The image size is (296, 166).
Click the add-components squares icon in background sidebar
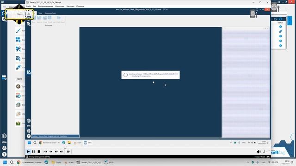coord(18,40)
